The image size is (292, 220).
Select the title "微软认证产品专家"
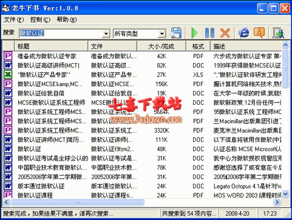tap(44, 75)
